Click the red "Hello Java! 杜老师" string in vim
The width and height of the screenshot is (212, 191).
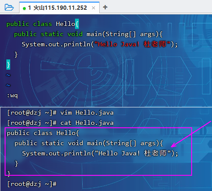[132, 44]
